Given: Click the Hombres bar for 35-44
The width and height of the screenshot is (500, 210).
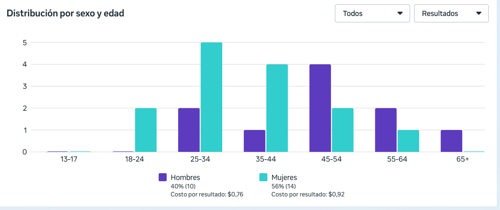Looking at the screenshot, I should pos(255,141).
